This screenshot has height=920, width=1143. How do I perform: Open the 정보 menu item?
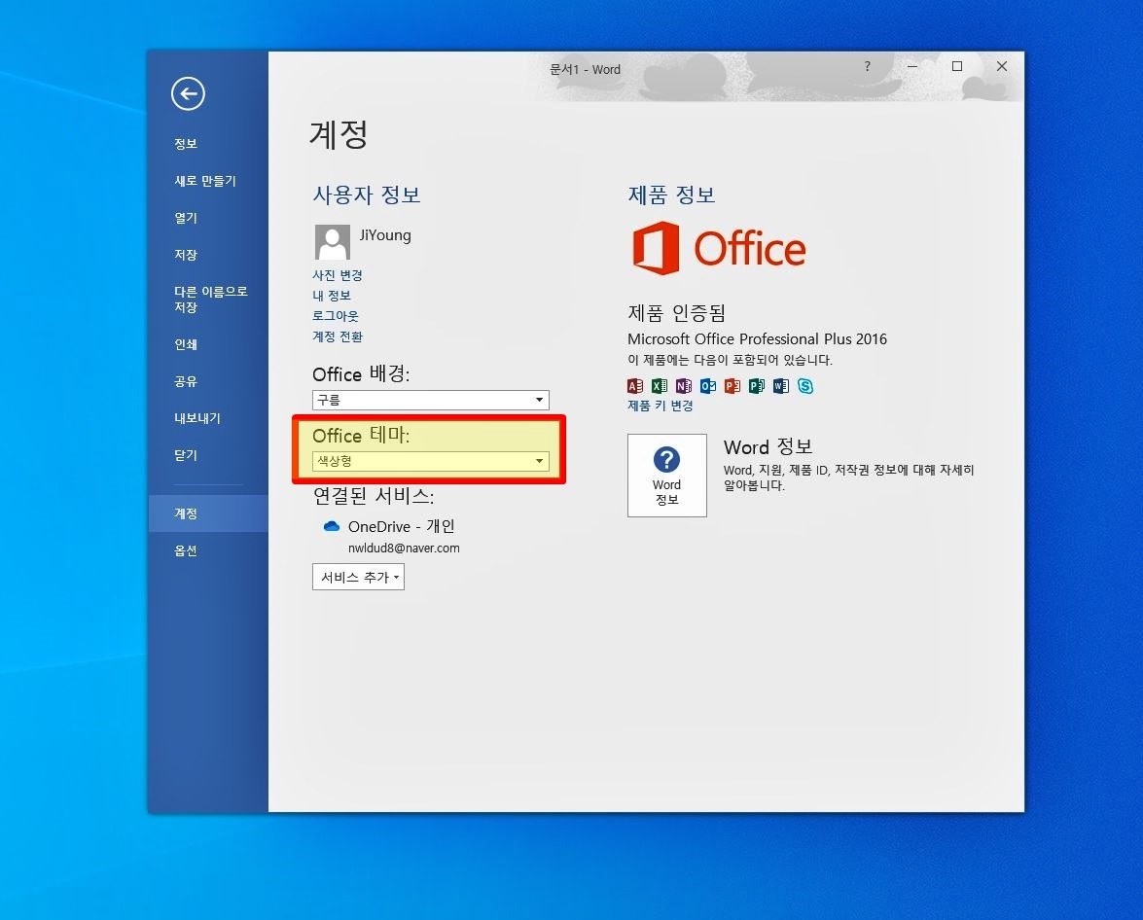tap(186, 144)
